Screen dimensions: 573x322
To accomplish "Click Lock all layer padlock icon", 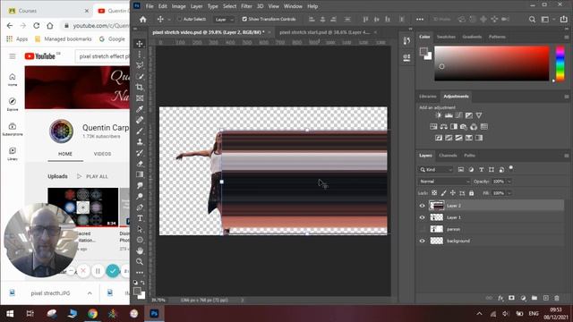I will coord(472,193).
